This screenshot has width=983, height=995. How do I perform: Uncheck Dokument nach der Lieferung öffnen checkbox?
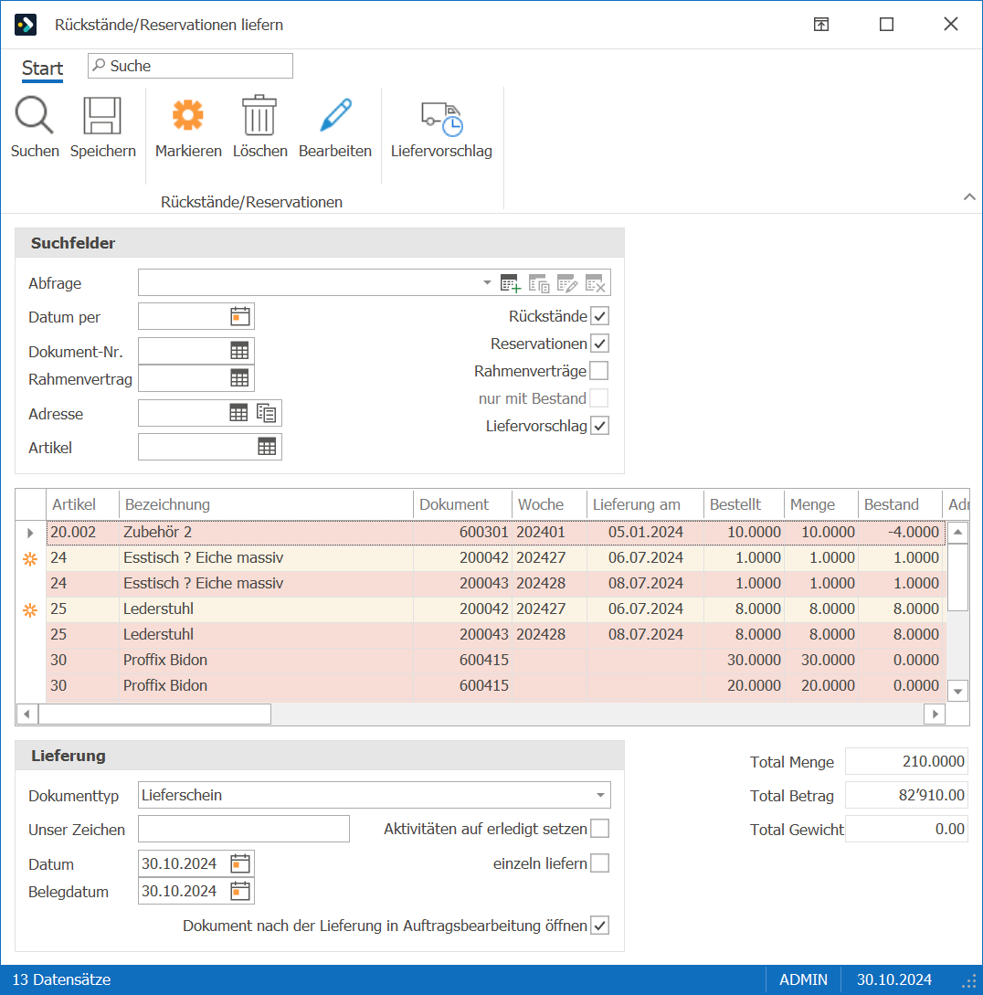pos(599,926)
